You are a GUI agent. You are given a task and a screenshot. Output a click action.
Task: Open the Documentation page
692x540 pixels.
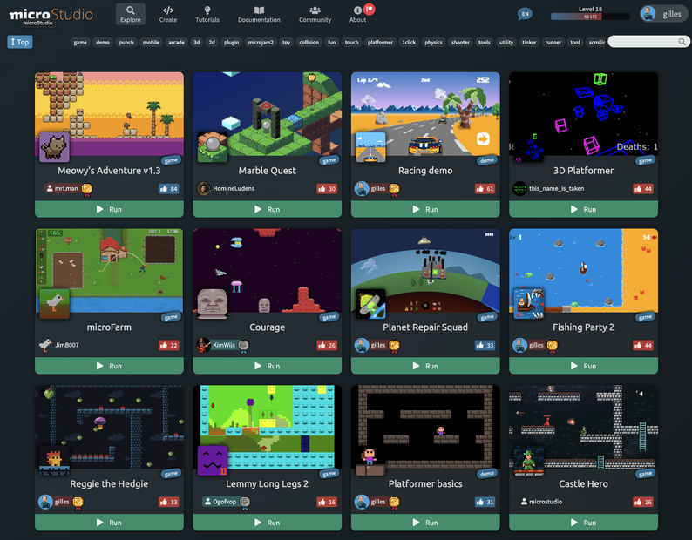(x=259, y=14)
